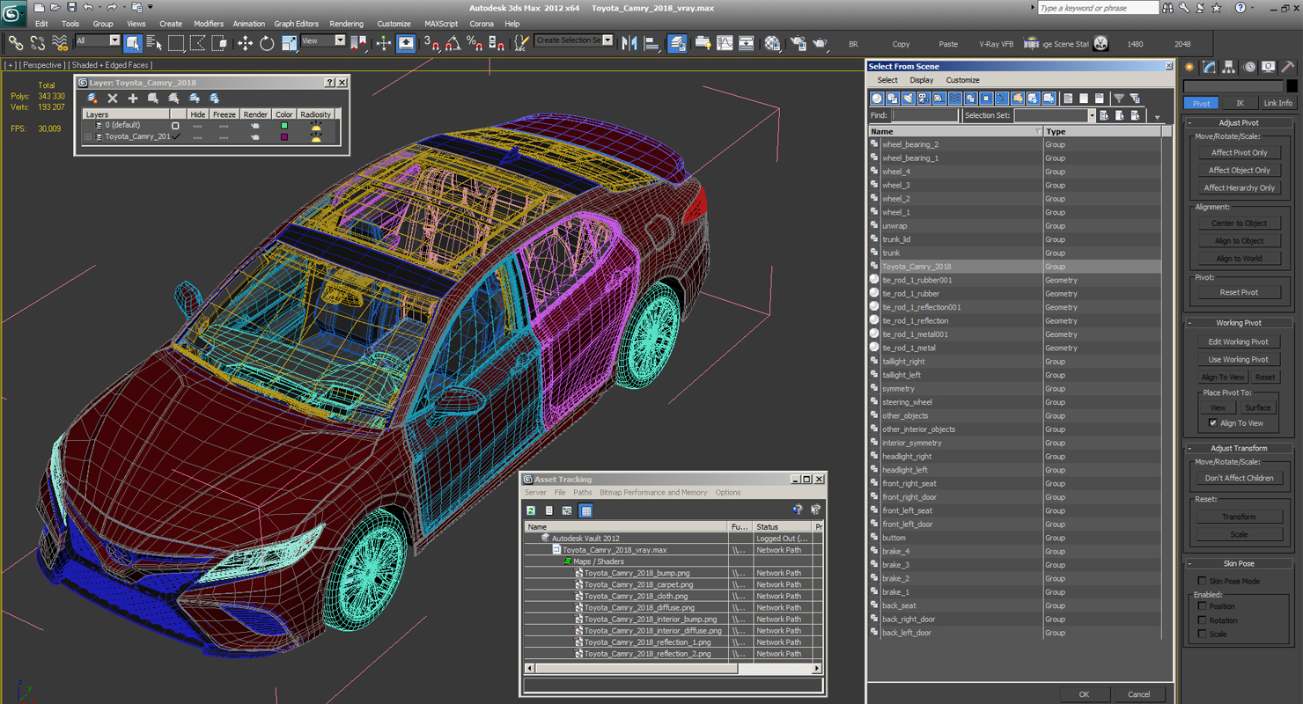Image resolution: width=1303 pixels, height=704 pixels.
Task: Switch Asset Tracking to table view icon
Action: point(586,510)
